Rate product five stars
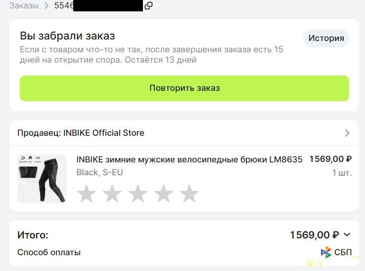The width and height of the screenshot is (365, 271). (189, 194)
